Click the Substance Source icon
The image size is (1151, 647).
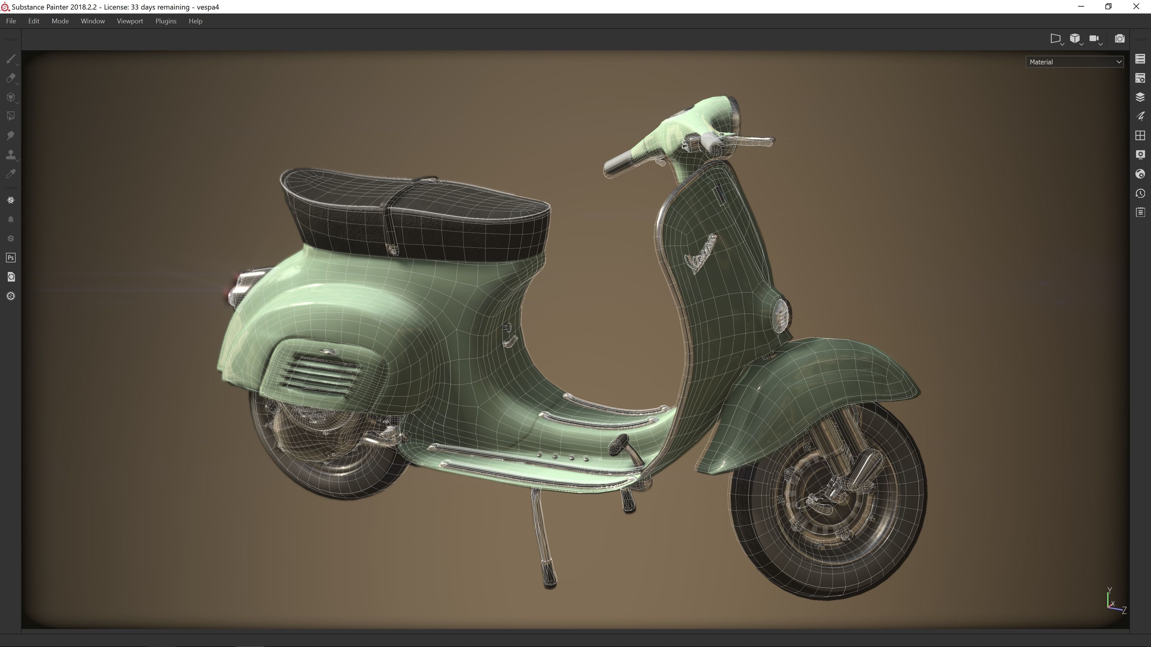11,238
